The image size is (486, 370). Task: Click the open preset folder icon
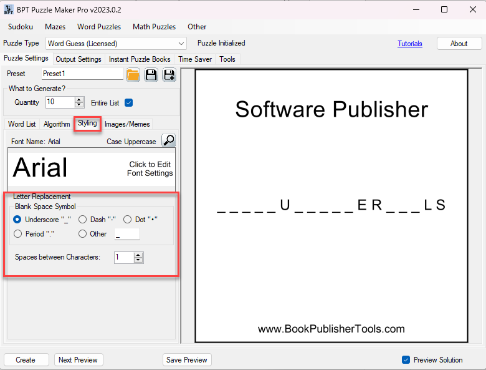pos(133,75)
